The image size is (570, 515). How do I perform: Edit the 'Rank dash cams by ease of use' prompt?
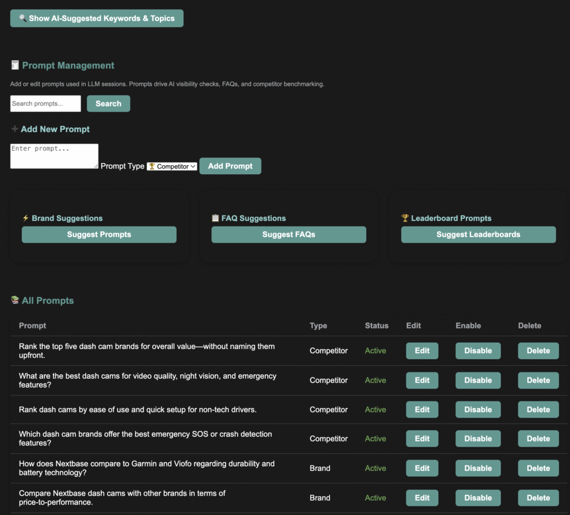click(422, 409)
